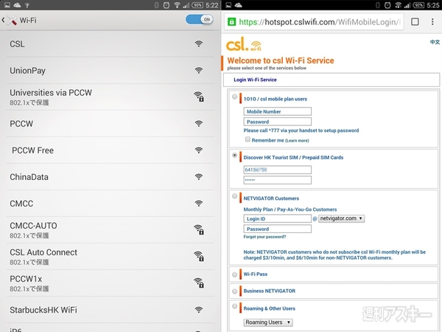Tap the back arrow beside the Wi-Fi title
Viewport: 442px width, 332px height.
(3, 20)
